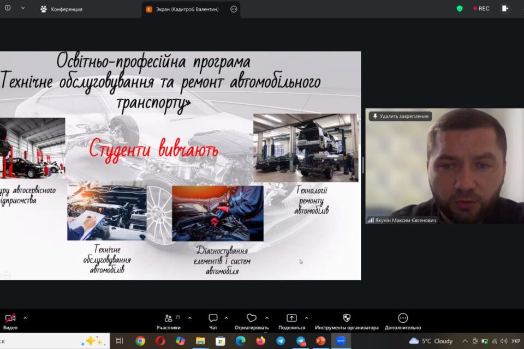Turn on the camera with the Видео button
Image resolution: width=524 pixels, height=349 pixels.
tap(10, 322)
